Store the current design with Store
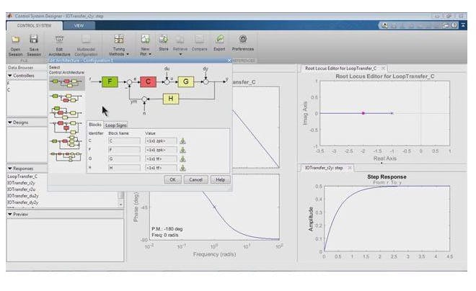Screen dimensions: 476x291 pyautogui.click(x=163, y=43)
